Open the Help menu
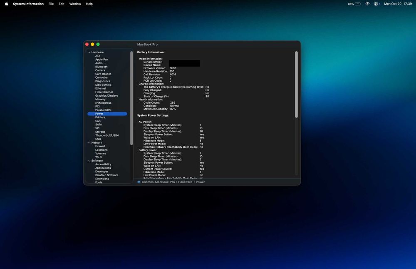Screen dimensions: 416x269 [x=89, y=4]
